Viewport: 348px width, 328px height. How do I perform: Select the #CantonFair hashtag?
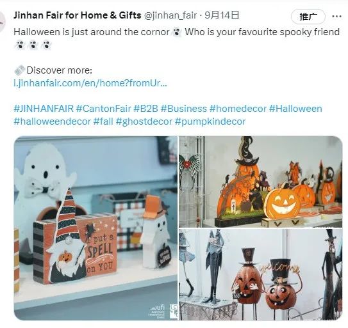click(x=103, y=109)
